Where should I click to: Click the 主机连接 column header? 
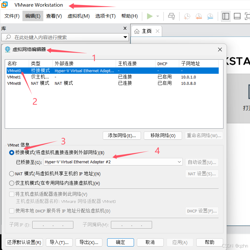click(x=136, y=63)
